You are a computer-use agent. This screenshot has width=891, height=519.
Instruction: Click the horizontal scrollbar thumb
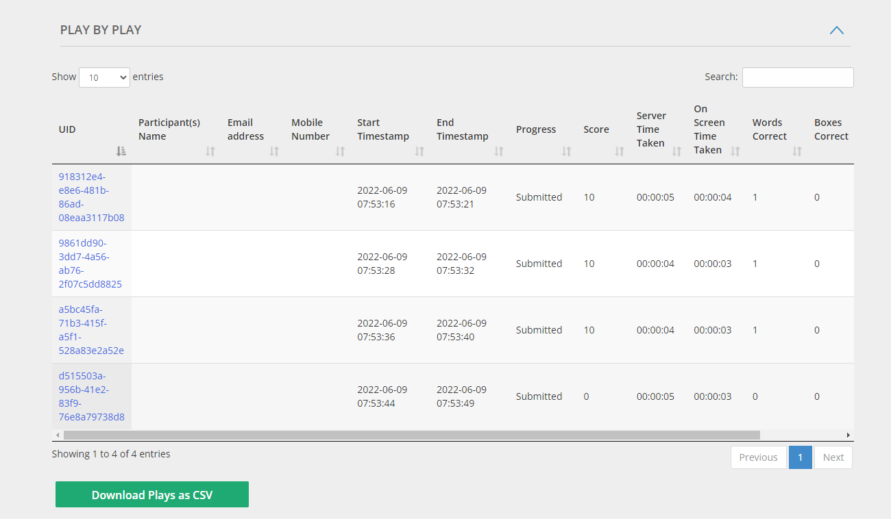412,435
